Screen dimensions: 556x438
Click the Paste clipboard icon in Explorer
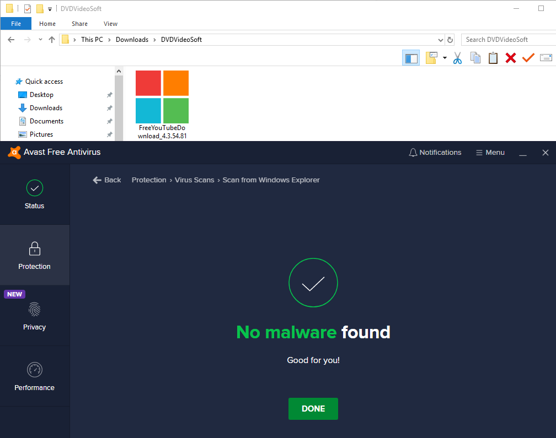coord(493,58)
